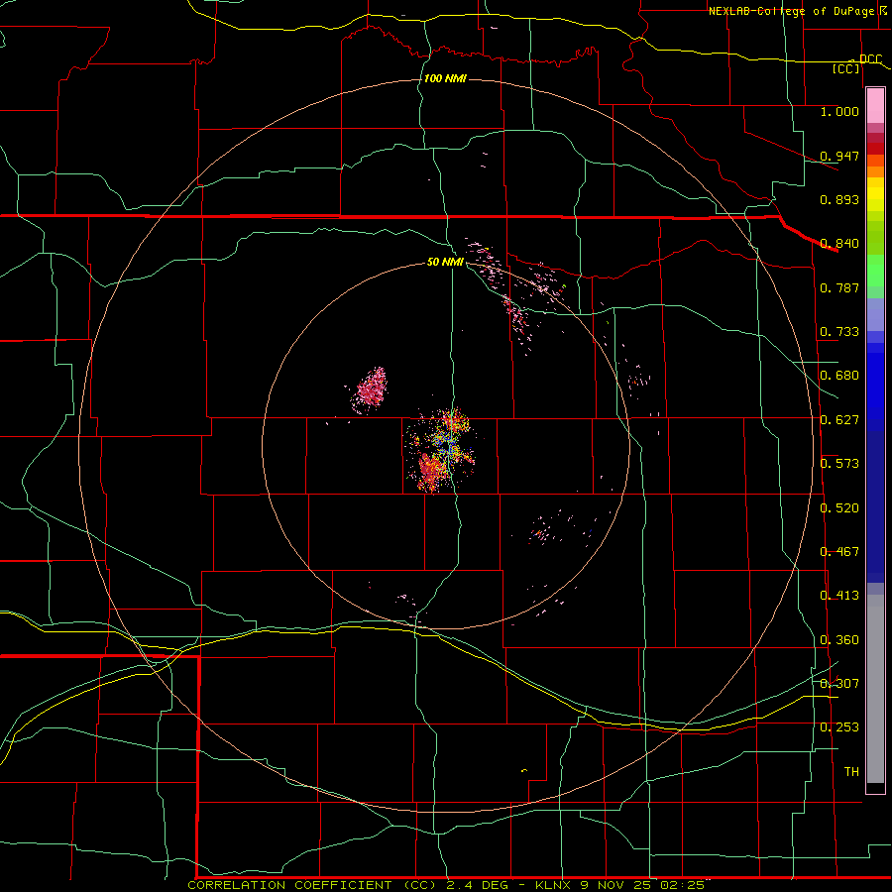Click the 0.680 color scale value
The height and width of the screenshot is (892, 892).
(839, 376)
